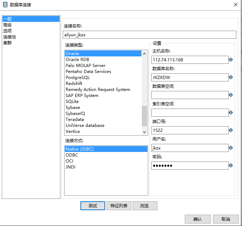Select Redshift connection type
242x226 pixels.
tap(103, 84)
